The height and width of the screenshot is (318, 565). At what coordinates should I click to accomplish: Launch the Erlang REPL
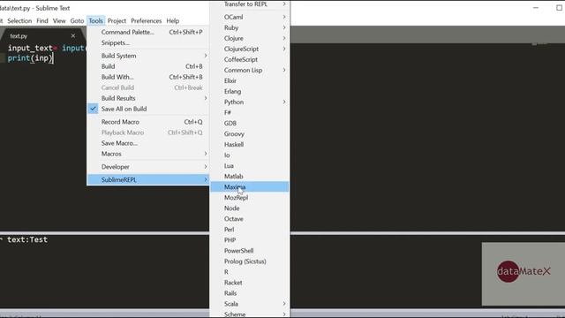click(250, 91)
